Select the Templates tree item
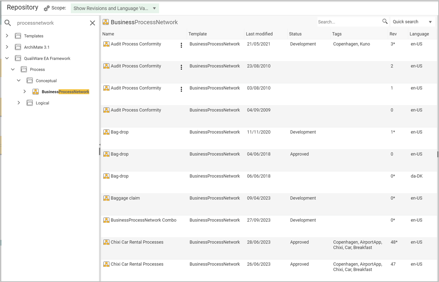Screen dimensions: 439x282 pos(34,36)
